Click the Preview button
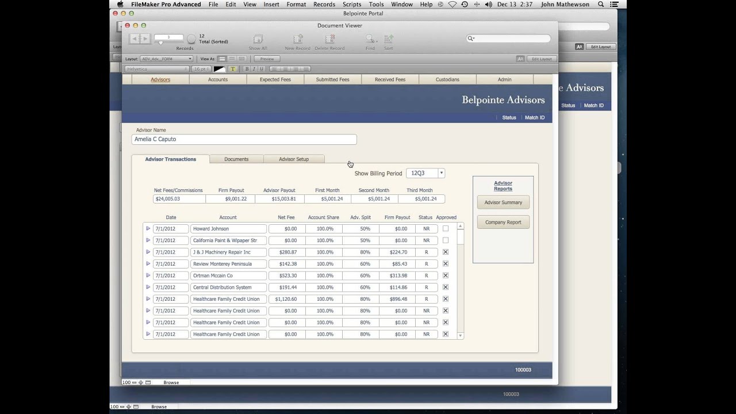This screenshot has height=414, width=736. tap(267, 59)
